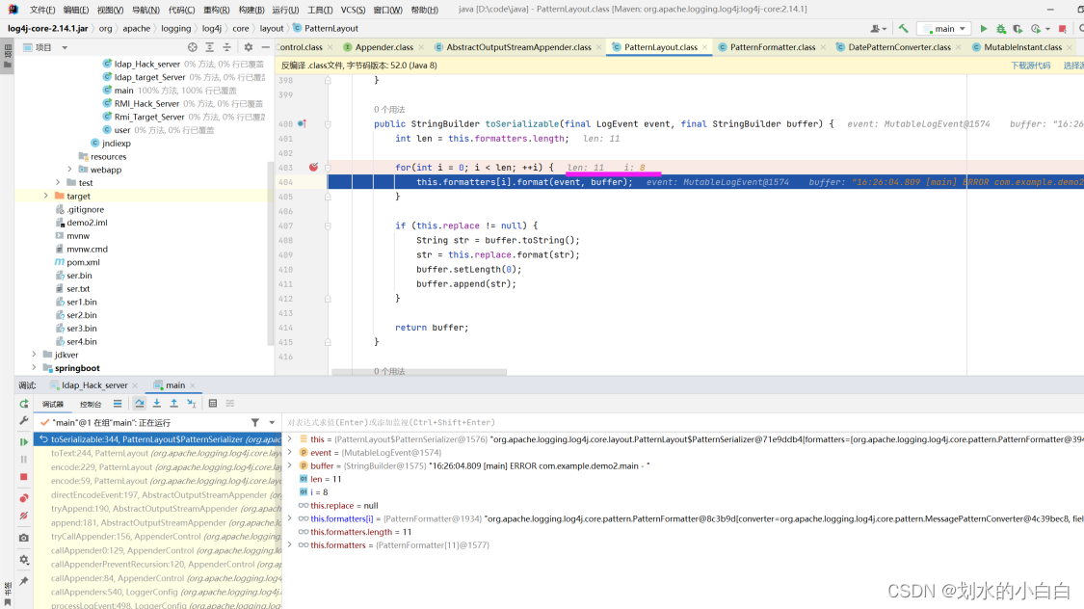The image size is (1084, 609).
Task: Click Run to Cursor icon
Action: click(x=192, y=404)
